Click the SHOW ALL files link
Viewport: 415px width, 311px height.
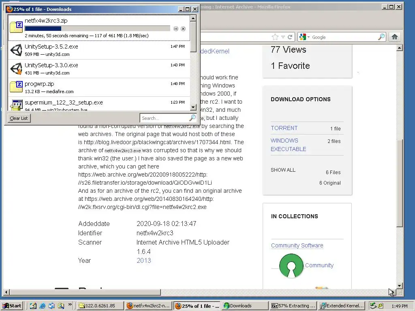click(283, 170)
